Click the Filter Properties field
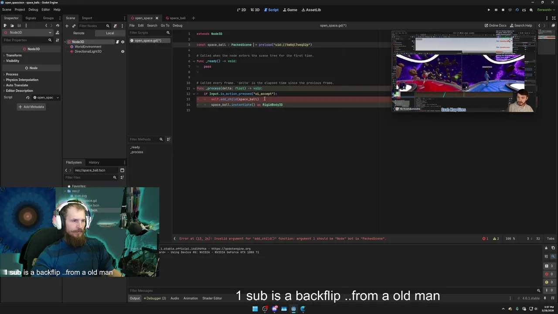Image resolution: width=558 pixels, height=314 pixels. (x=27, y=40)
